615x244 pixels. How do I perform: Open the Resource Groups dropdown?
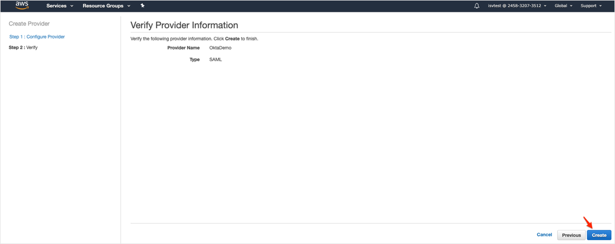106,6
